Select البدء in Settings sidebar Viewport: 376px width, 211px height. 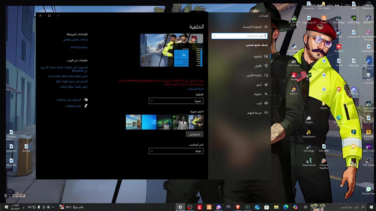click(240, 103)
